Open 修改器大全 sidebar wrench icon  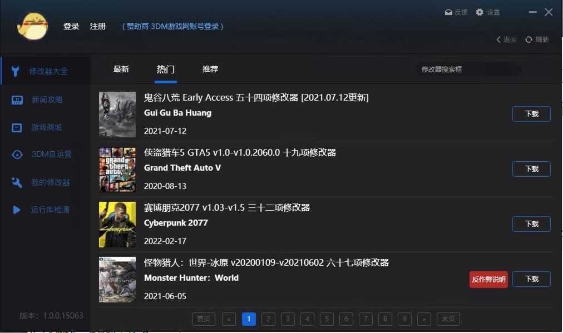pyautogui.click(x=16, y=71)
